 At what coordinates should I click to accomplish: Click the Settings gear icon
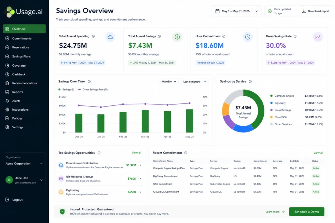coord(7,127)
